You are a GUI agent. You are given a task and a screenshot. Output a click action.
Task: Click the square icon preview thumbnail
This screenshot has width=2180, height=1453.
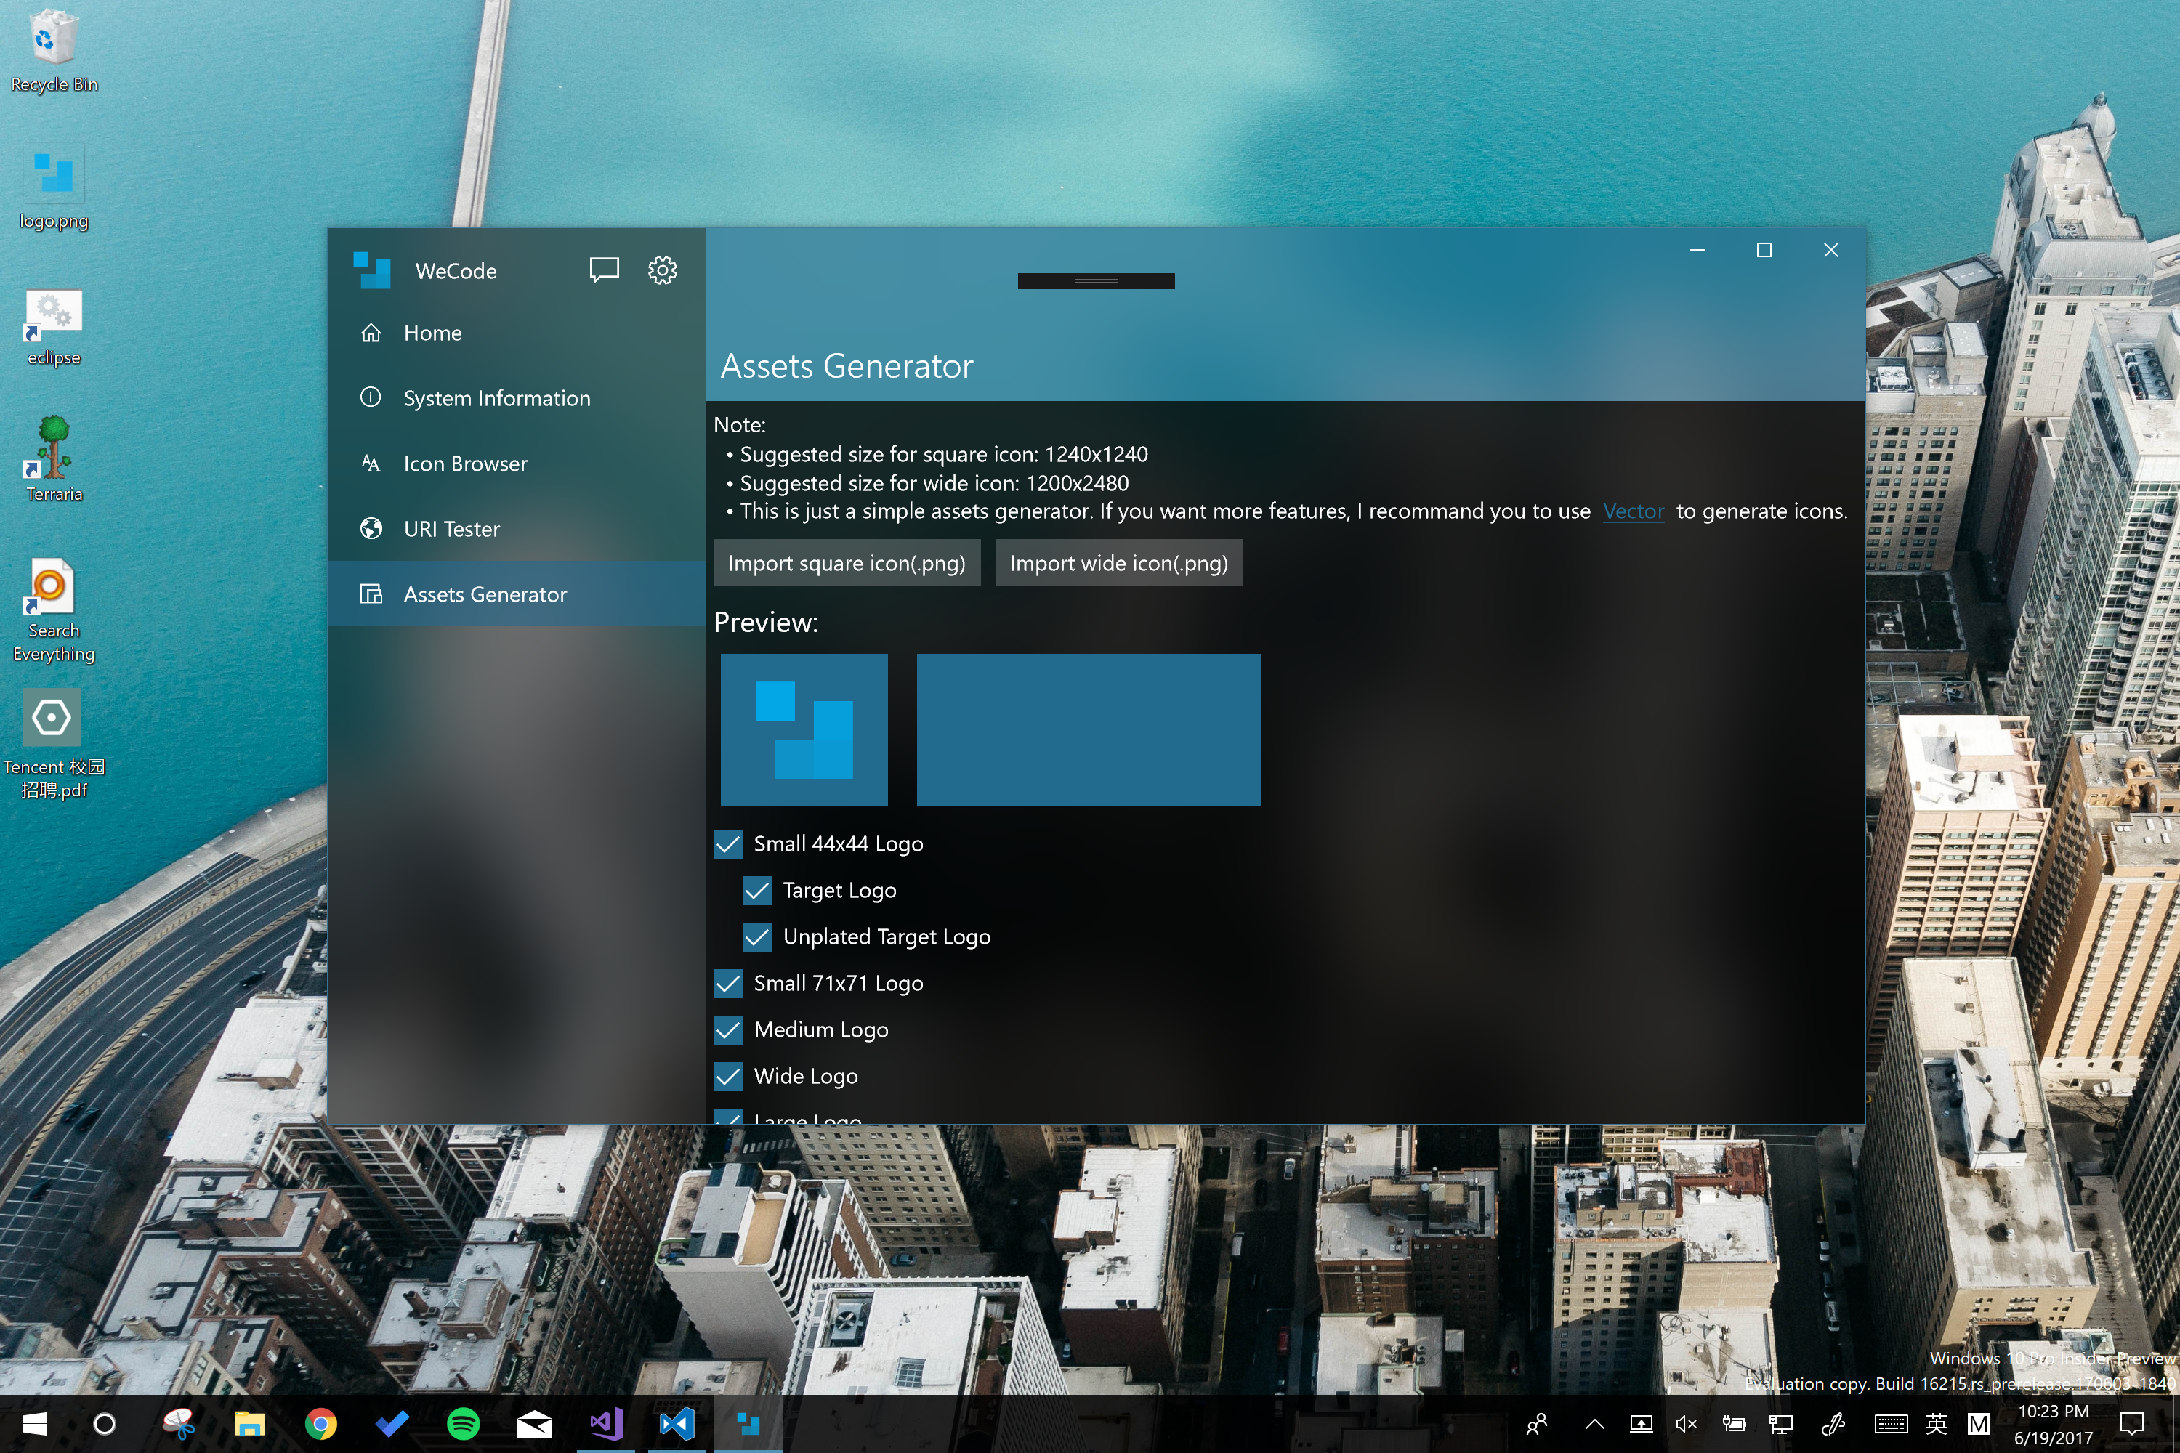pos(804,729)
